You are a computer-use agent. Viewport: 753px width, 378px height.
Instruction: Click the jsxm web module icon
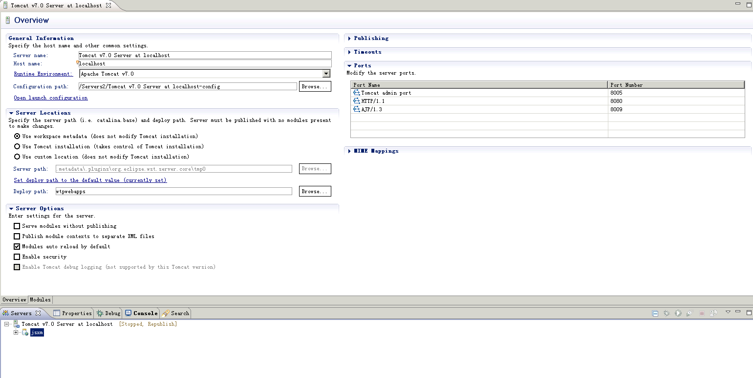[25, 332]
